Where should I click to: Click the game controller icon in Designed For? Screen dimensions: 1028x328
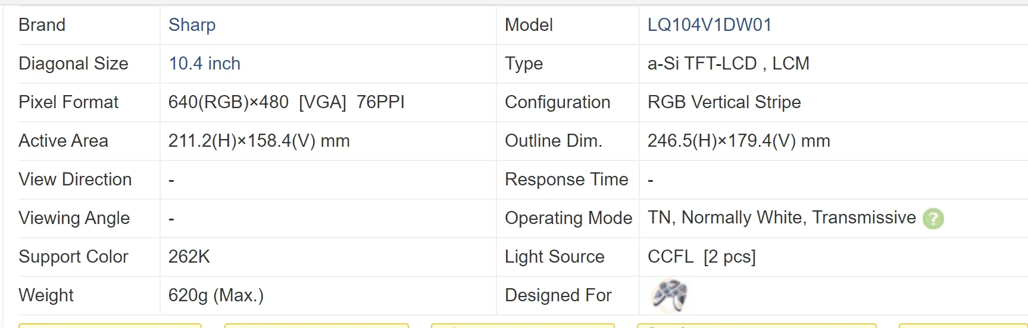pos(670,295)
